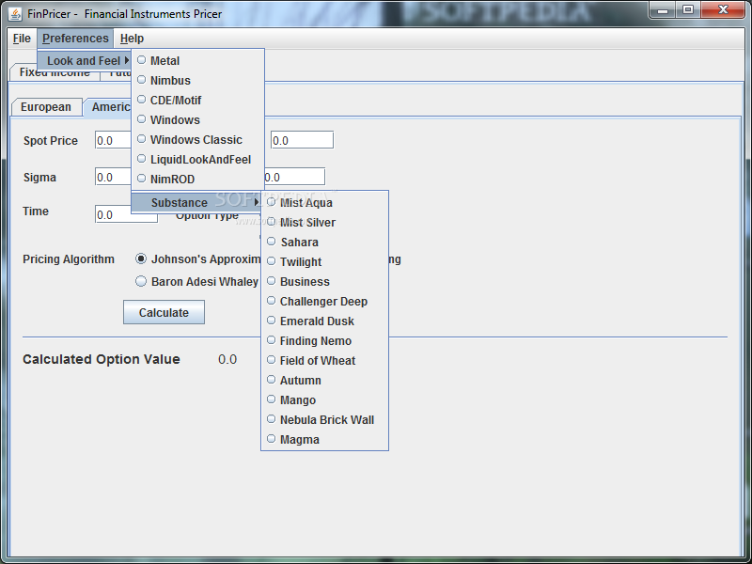752x564 pixels.
Task: Choose the Mist Aqua Substance theme
Action: click(324, 202)
